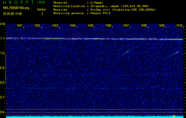Viewport: 186px width, 118px height.
Task: Click the kHz axis unit label
Action: pyautogui.click(x=3, y=24)
